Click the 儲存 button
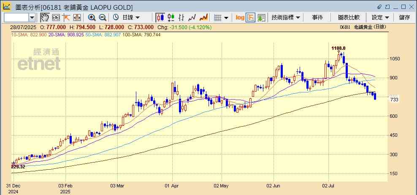417x195 pixels. point(404,18)
